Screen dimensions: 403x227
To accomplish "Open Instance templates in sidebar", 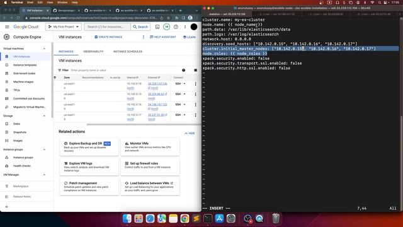I will tap(25, 65).
